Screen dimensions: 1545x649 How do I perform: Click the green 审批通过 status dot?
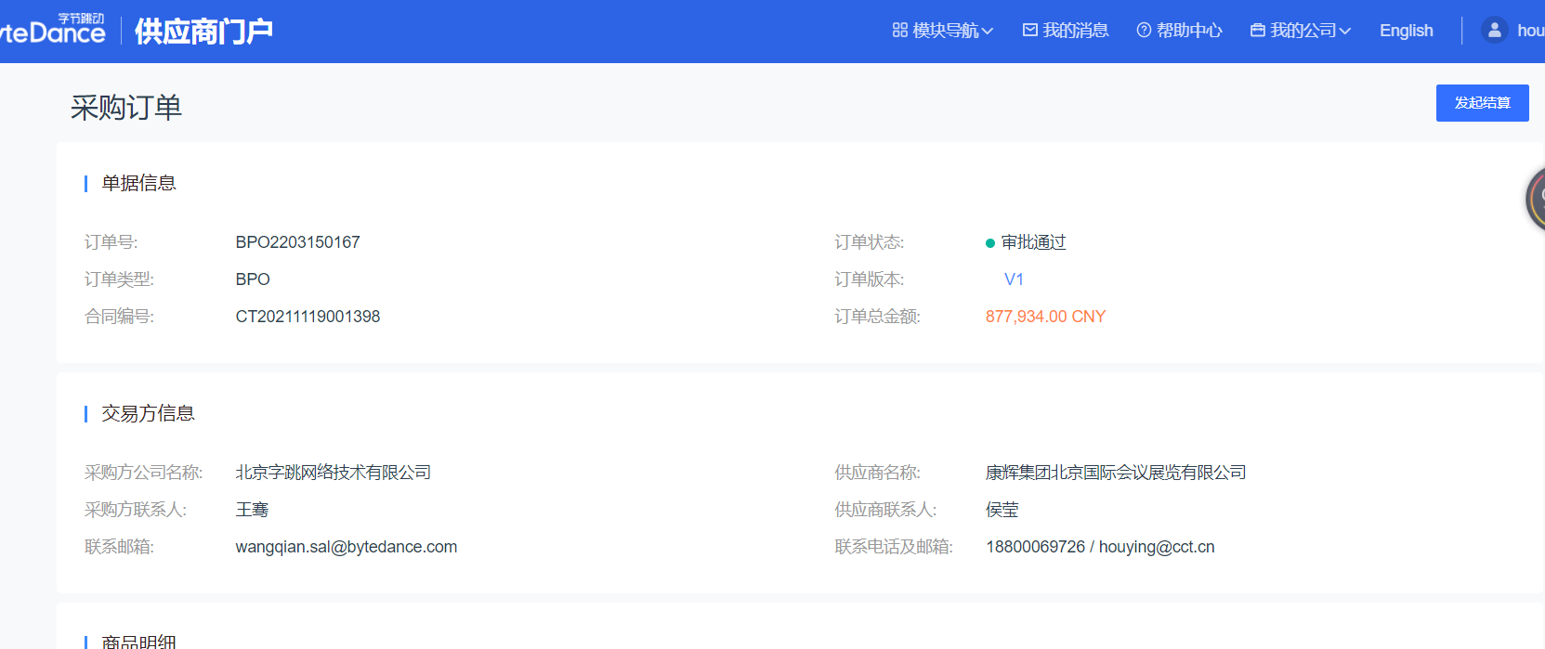pos(990,243)
